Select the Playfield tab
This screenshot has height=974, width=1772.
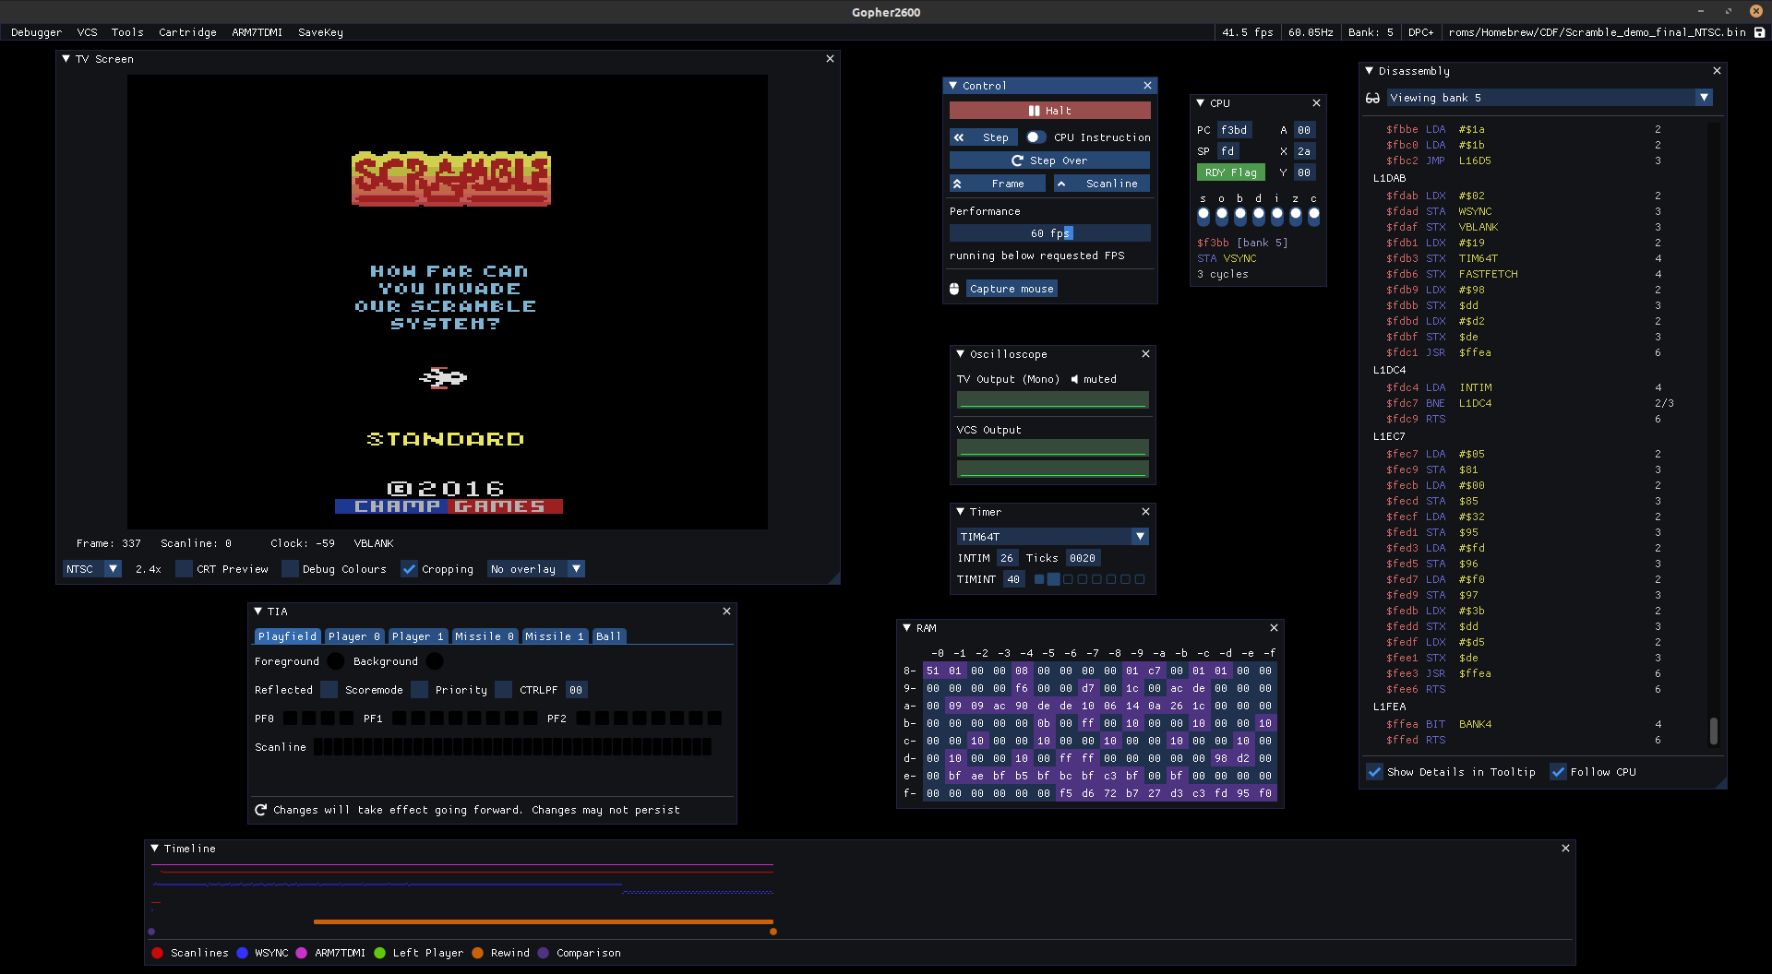click(287, 636)
